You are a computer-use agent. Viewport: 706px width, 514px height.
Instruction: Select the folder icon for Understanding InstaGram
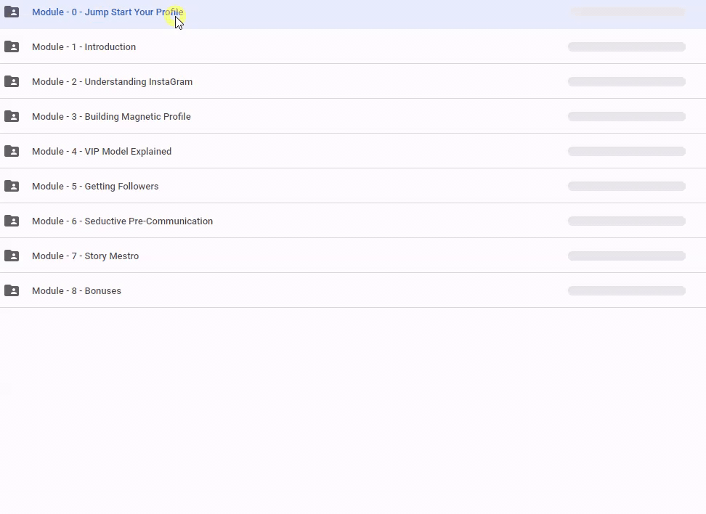(12, 82)
